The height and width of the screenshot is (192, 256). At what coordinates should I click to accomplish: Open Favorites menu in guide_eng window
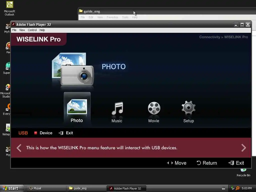[x=112, y=17]
